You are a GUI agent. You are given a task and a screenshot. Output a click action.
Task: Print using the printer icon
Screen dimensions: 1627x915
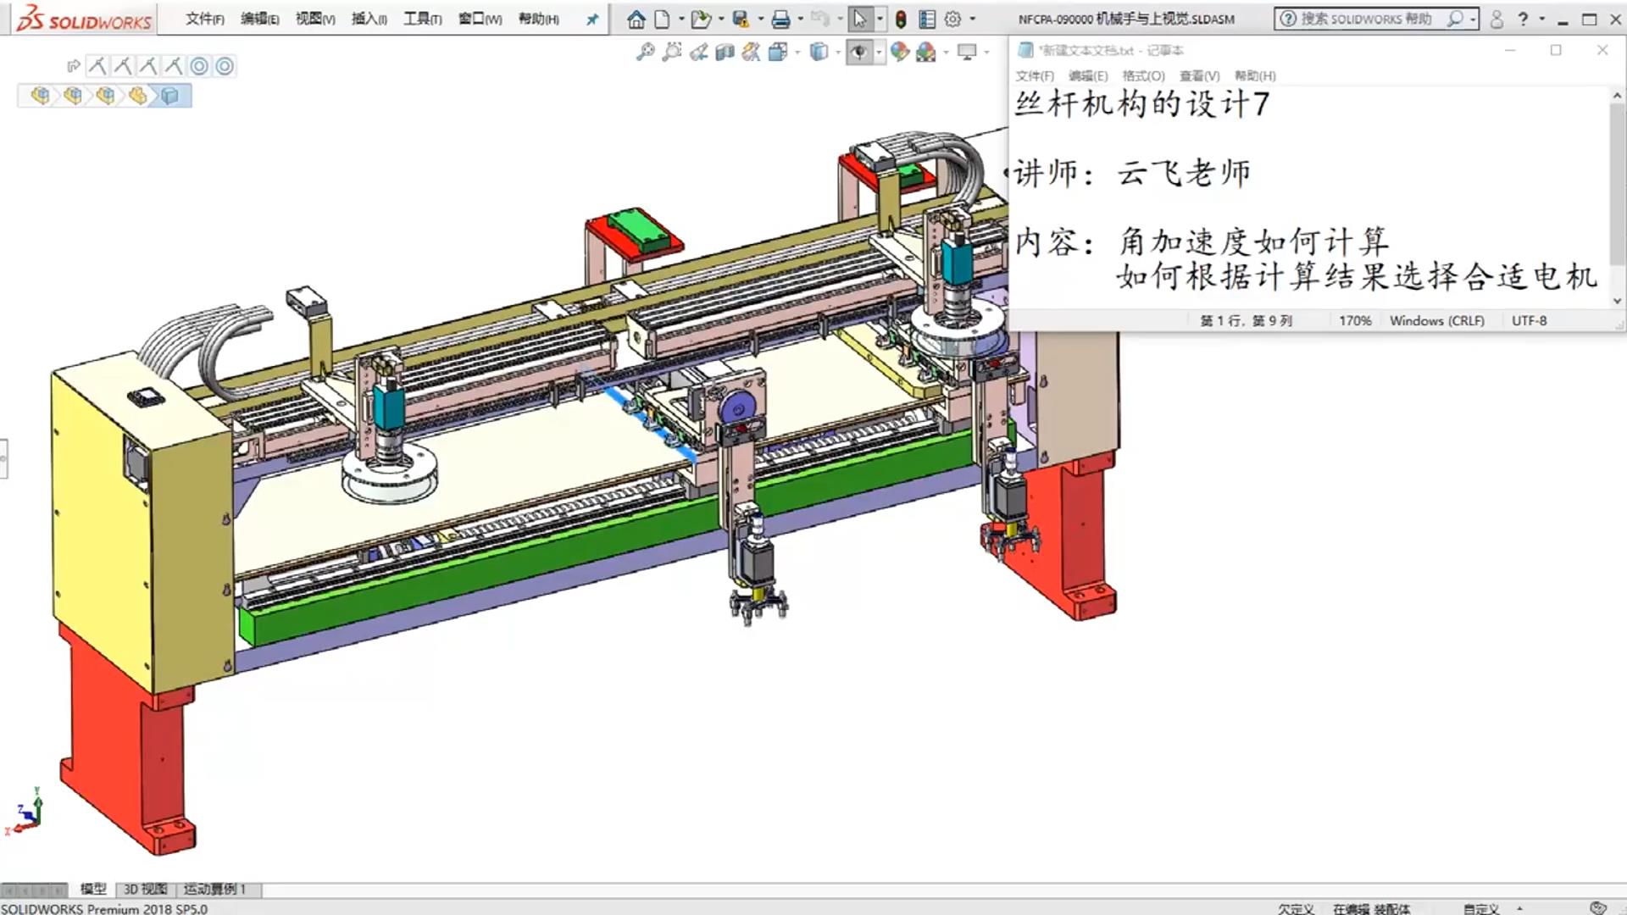coord(781,19)
